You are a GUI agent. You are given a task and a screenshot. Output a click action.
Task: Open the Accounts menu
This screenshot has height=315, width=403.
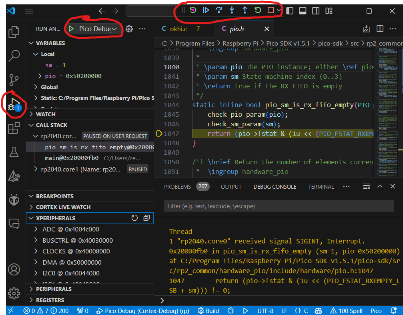pos(14,269)
